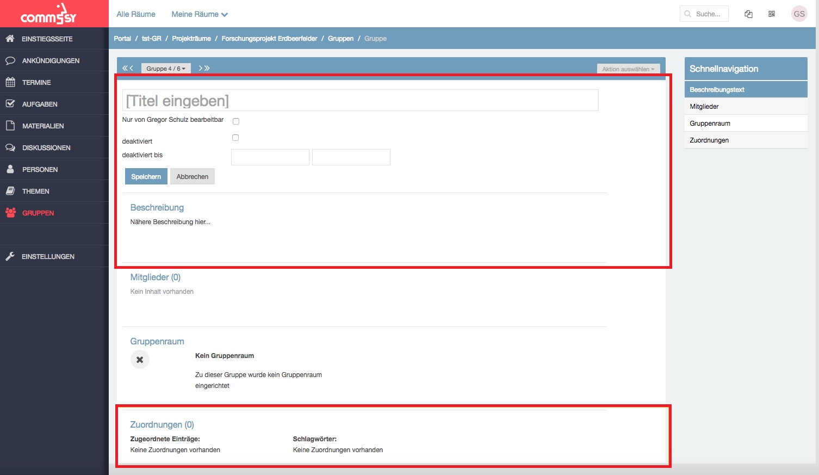Follow the 'Portal' breadcrumb link
The image size is (819, 475).
coord(122,39)
